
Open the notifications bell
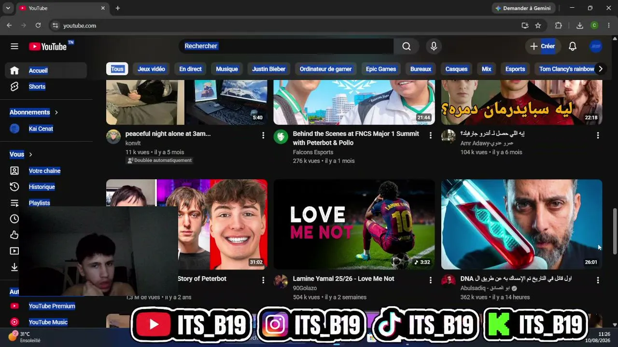tap(573, 46)
